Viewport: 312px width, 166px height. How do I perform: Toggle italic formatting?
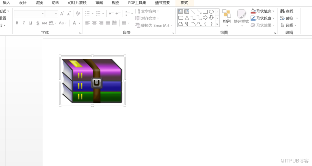pos(24,23)
